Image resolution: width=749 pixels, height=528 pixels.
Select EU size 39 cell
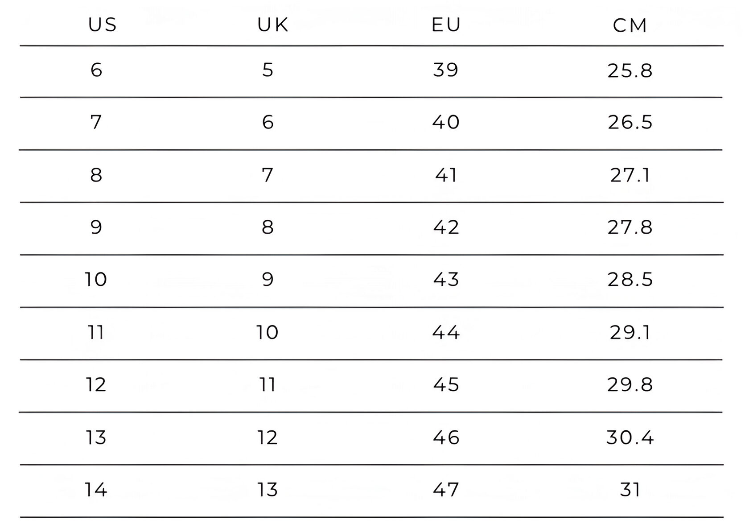tap(446, 70)
